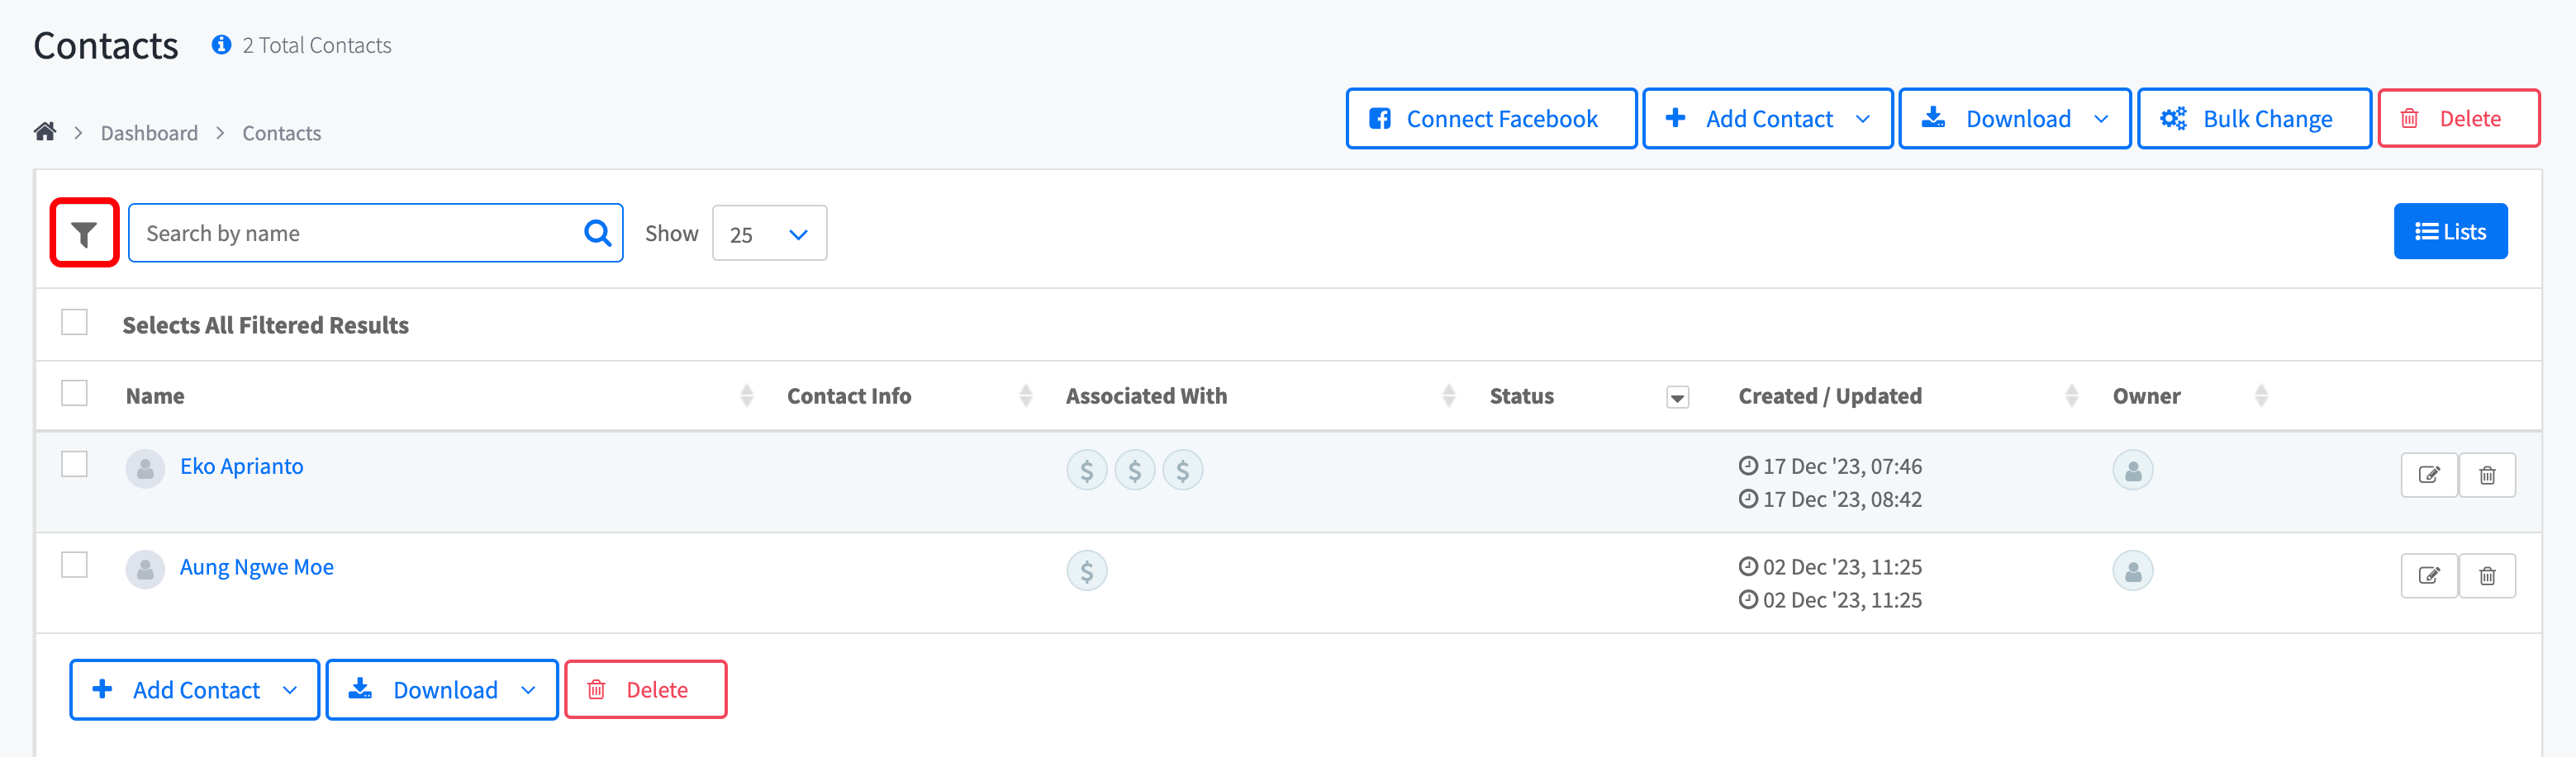Click Eko Aprianto's profile avatar
The image size is (2576, 757).
click(145, 468)
